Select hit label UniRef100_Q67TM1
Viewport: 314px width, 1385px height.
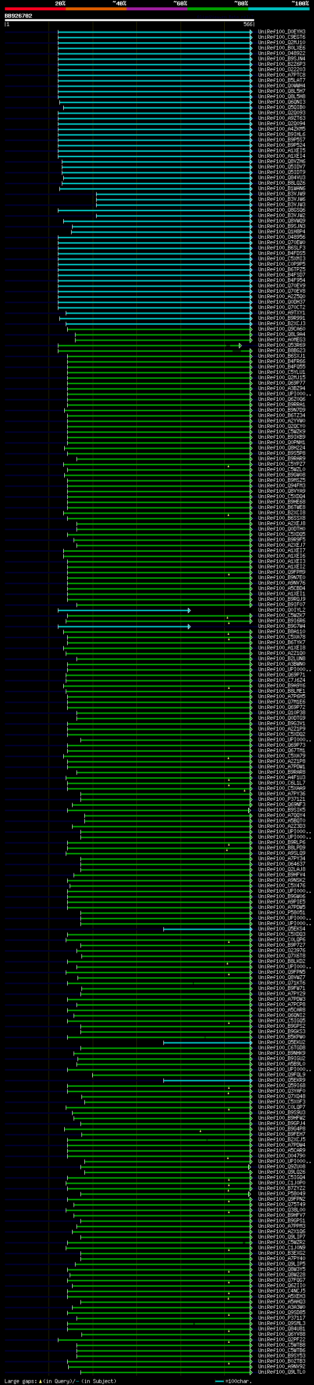(282, 751)
